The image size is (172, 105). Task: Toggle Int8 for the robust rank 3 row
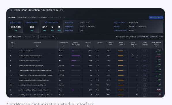tap(145, 61)
